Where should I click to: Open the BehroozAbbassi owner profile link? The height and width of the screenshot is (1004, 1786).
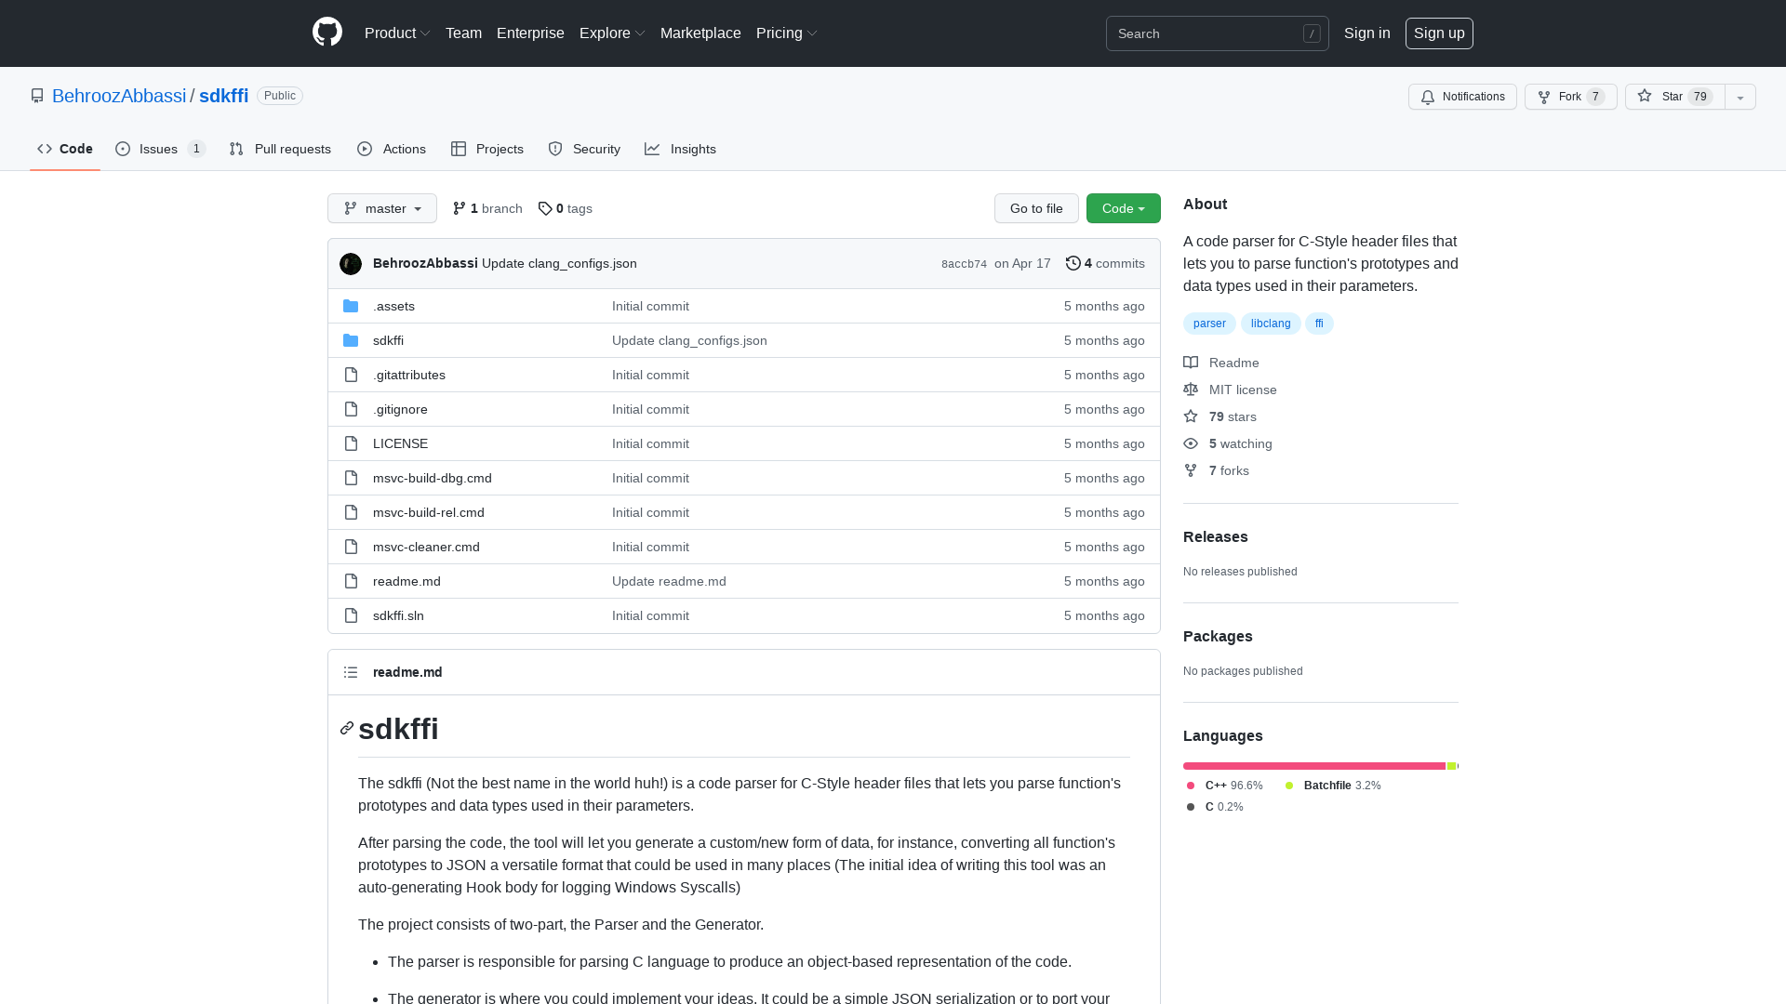[119, 96]
